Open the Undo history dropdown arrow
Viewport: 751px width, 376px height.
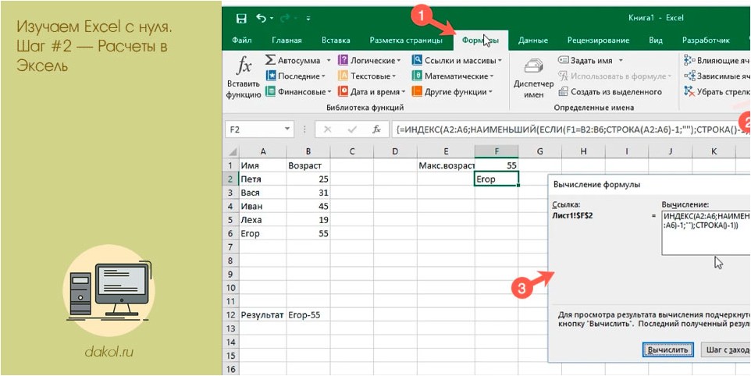pos(272,19)
